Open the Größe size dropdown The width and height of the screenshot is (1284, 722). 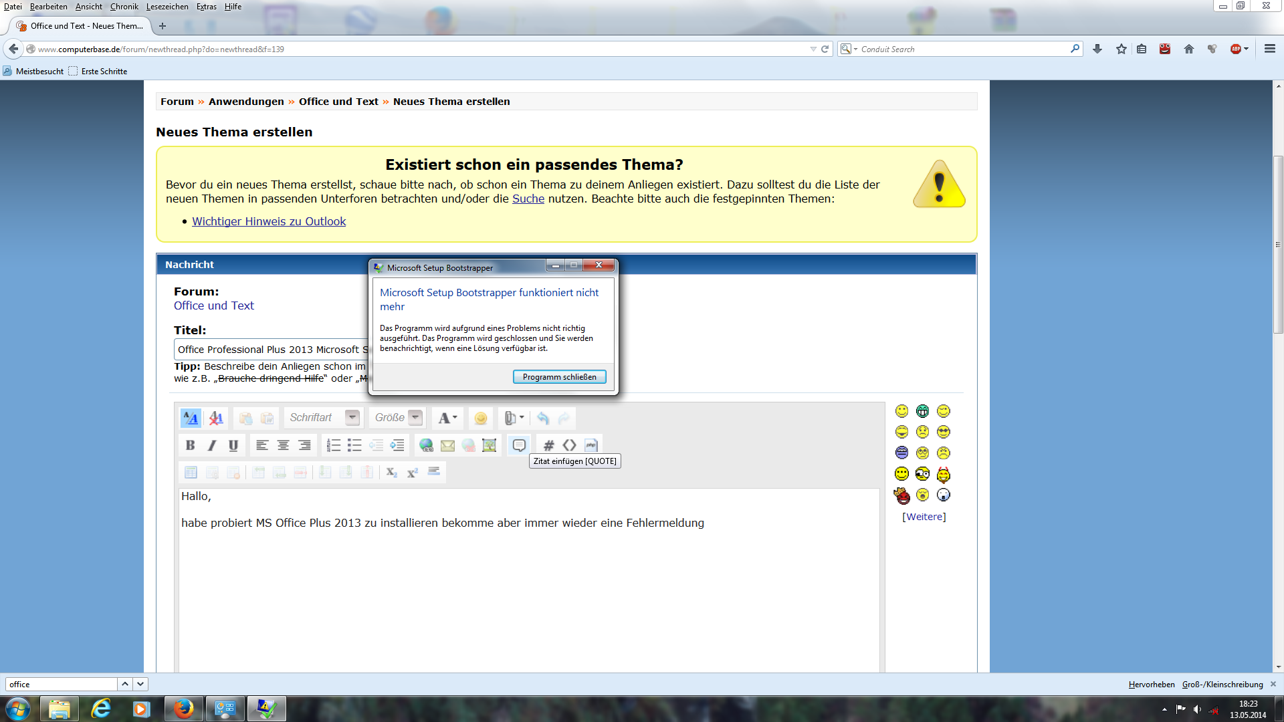(x=415, y=418)
